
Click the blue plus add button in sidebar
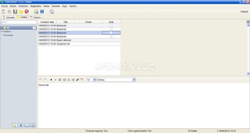pos(21,125)
